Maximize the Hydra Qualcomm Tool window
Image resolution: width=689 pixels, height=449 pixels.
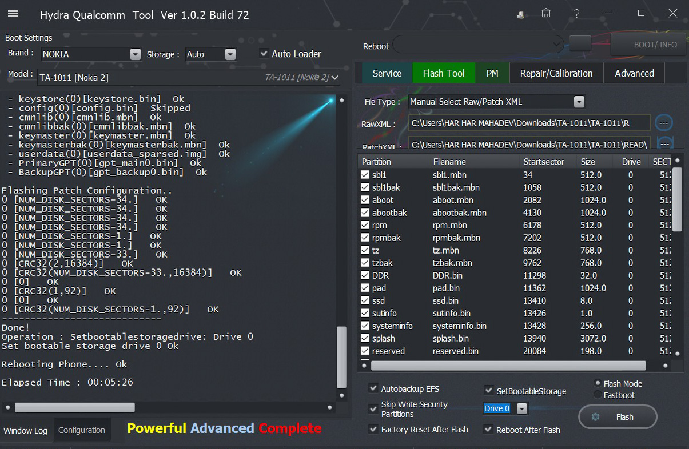(x=642, y=13)
